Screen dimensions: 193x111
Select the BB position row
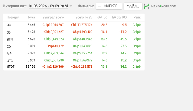pos(9,25)
